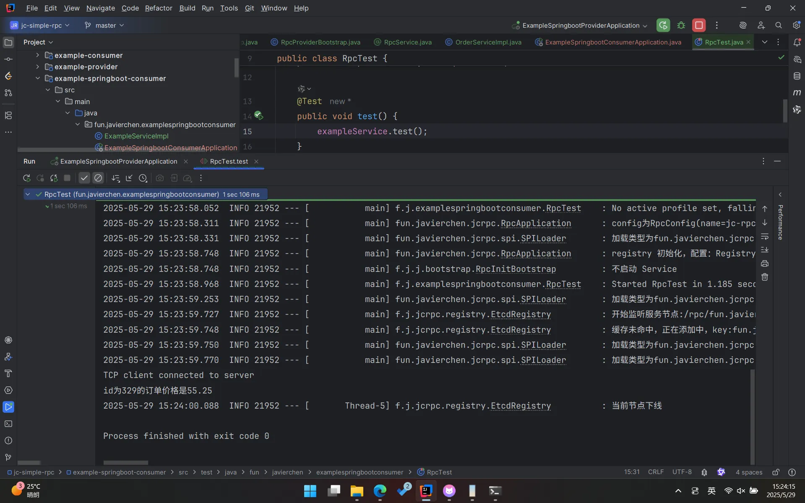Click the RpcApplication link in console
This screenshot has width=805, height=503.
[536, 224]
